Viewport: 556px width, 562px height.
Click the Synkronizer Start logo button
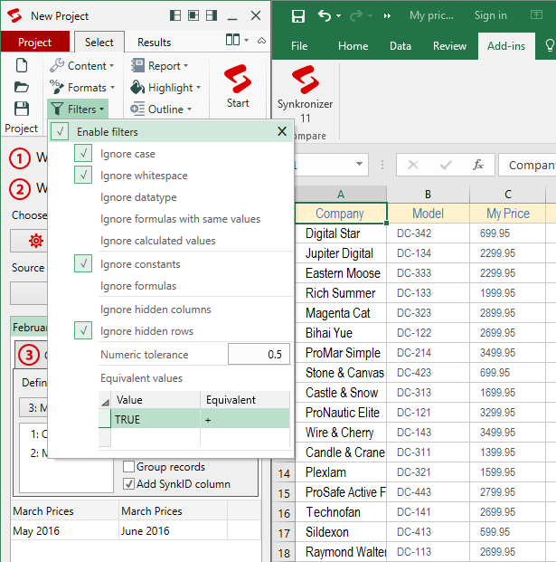(238, 86)
